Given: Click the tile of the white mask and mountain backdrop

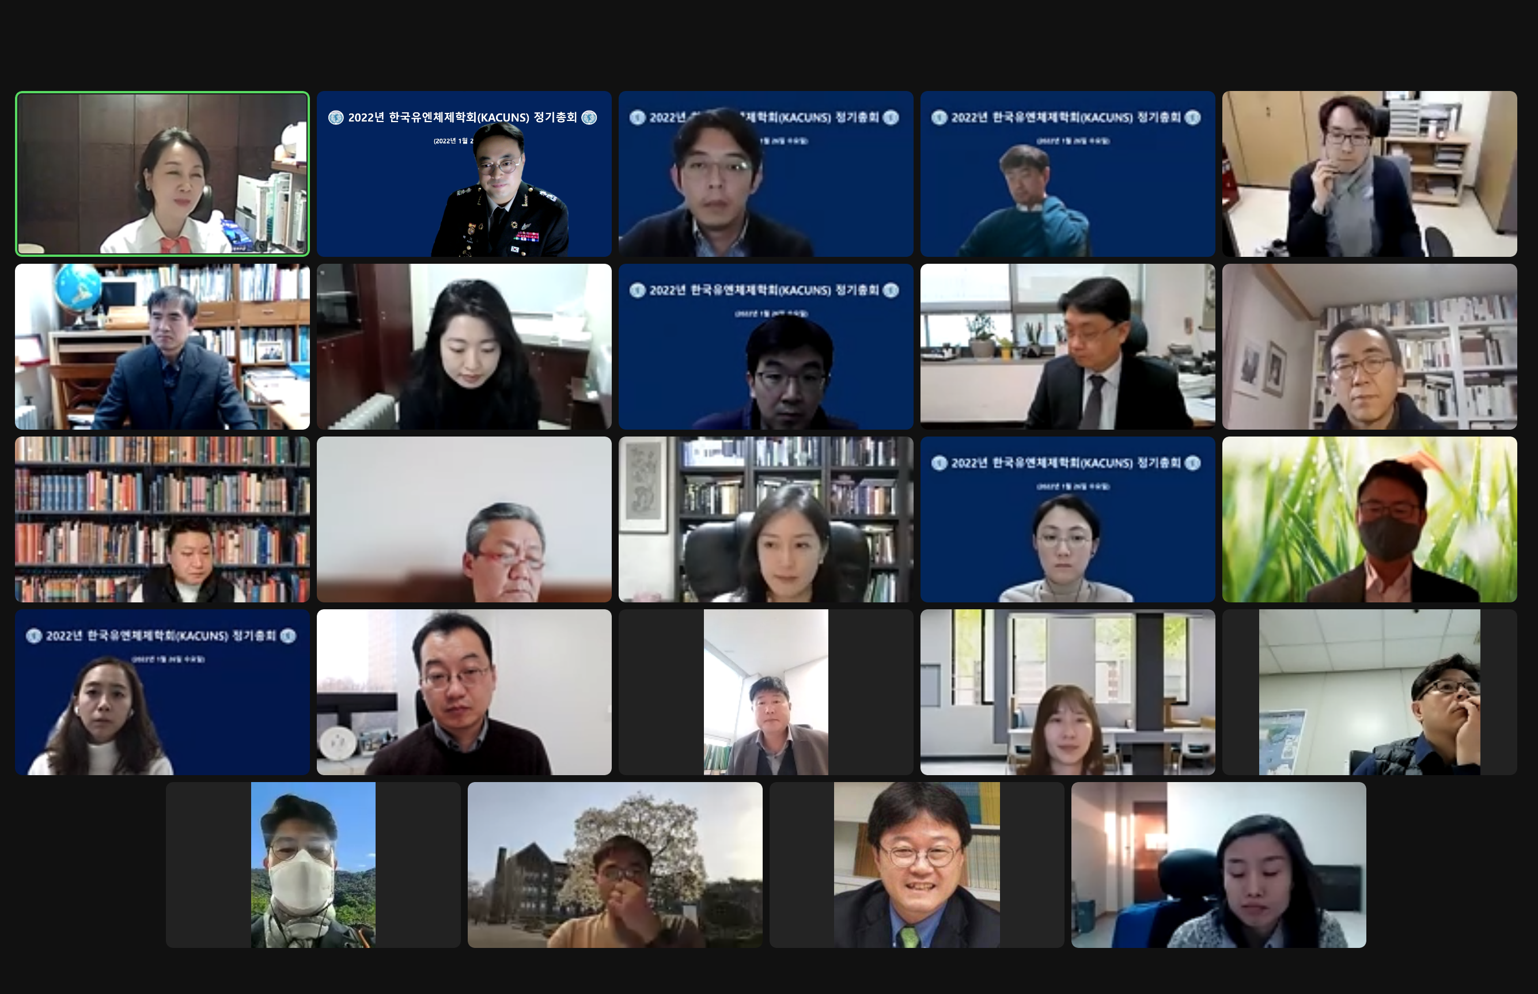Looking at the screenshot, I should pos(313,865).
